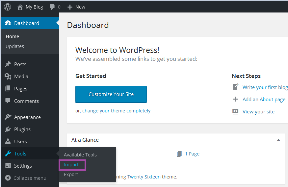Follow change your theme completely link
This screenshot has height=187, width=288.
click(x=117, y=111)
